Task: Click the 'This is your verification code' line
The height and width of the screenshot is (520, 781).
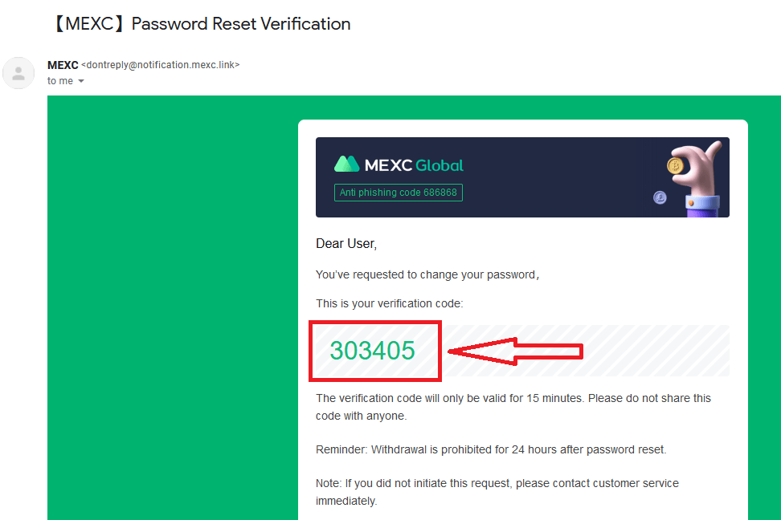Action: click(390, 303)
